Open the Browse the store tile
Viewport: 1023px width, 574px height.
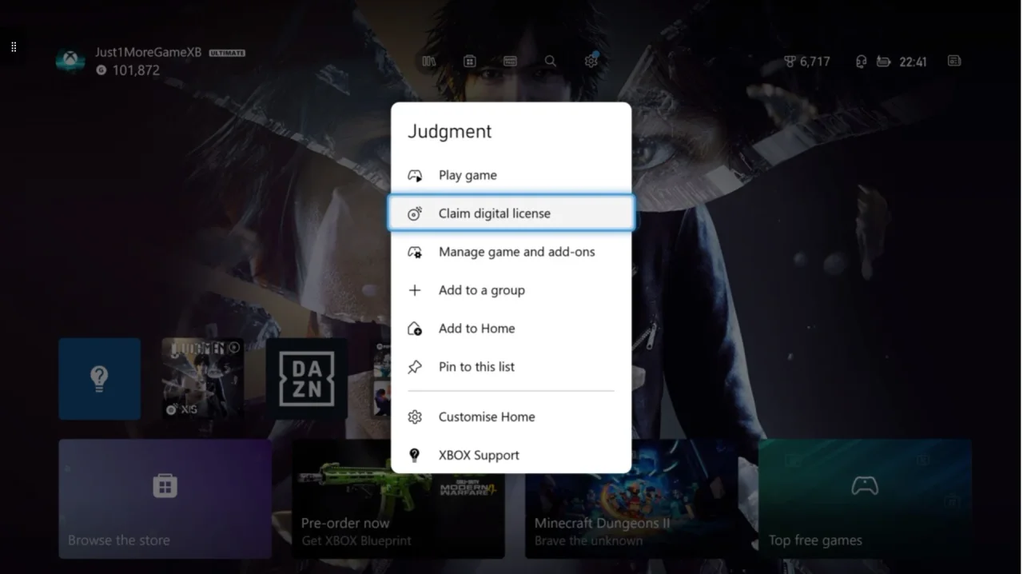(x=165, y=498)
